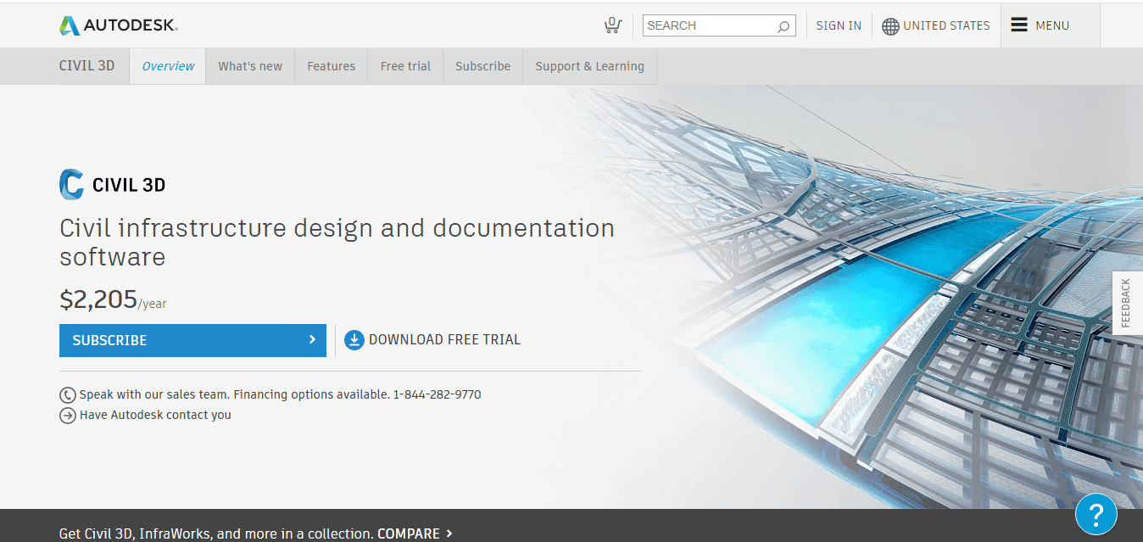This screenshot has height=542, width=1143.
Task: Open the hamburger MENU icon
Action: click(1019, 25)
